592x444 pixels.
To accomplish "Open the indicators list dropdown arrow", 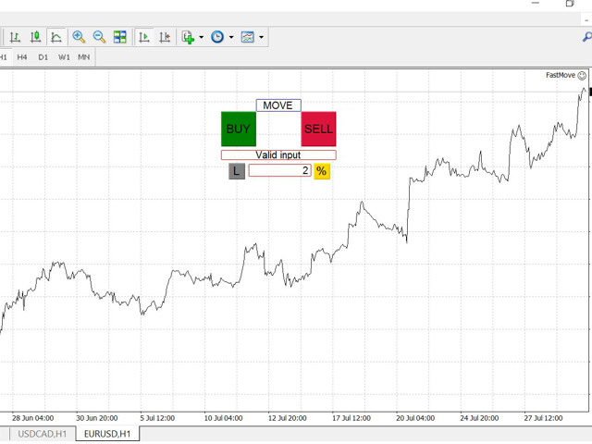I will [202, 38].
